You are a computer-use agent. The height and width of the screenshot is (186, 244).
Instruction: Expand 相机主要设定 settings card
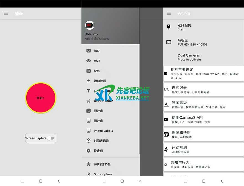[x=203, y=73]
